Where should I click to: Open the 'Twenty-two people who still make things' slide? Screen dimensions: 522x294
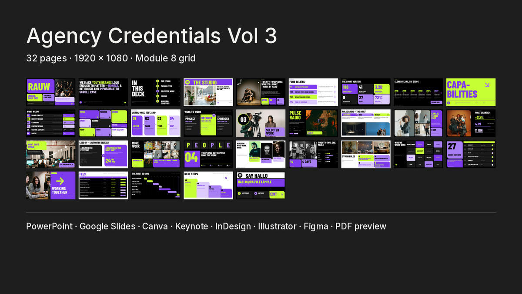click(x=261, y=92)
